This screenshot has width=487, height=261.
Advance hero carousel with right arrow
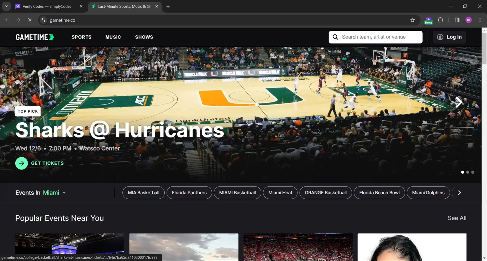pos(459,102)
